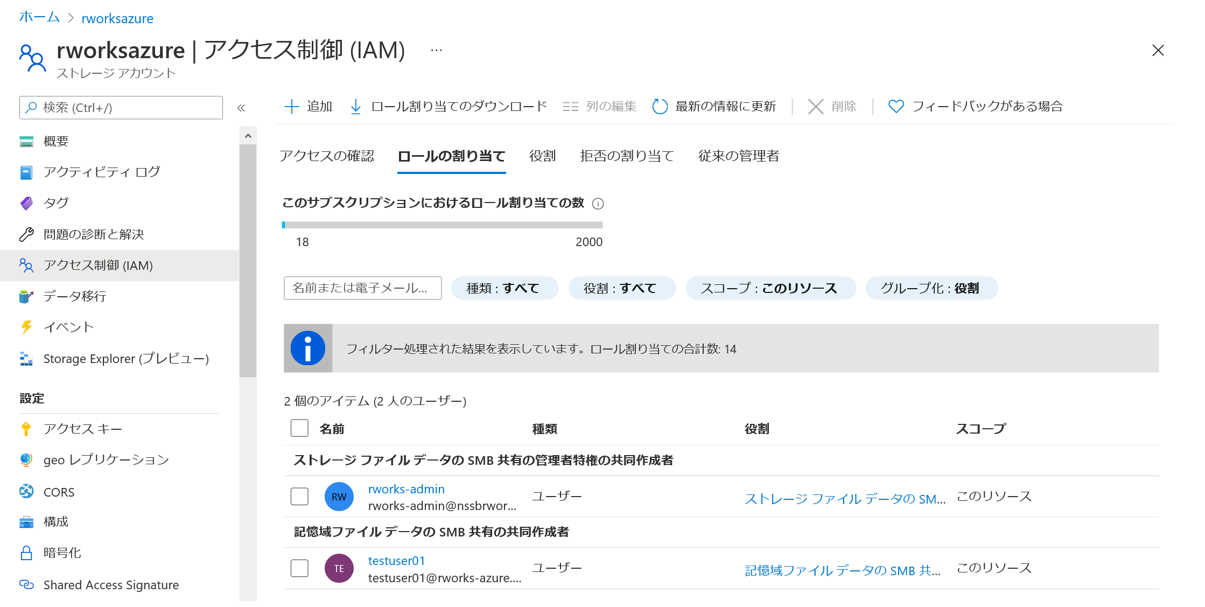Screen dimensions: 1205x607
Task: Click the 暗号化 lock icon
Action: [26, 553]
